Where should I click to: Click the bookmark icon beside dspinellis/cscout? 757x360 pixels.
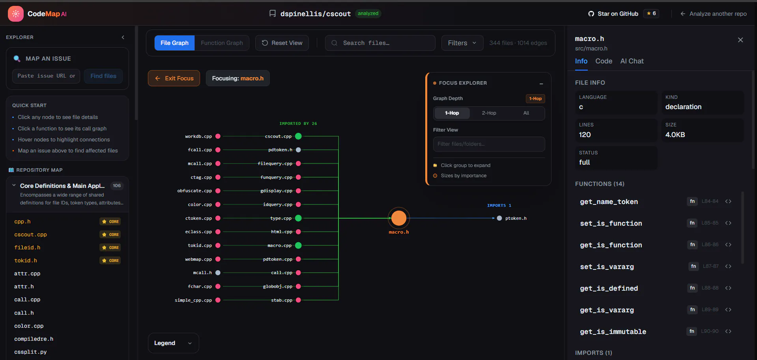point(273,14)
